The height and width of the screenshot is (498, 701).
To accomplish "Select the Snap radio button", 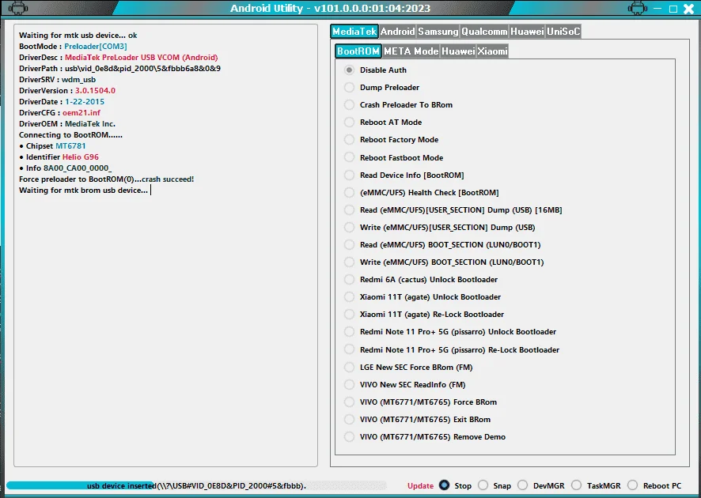I will point(483,485).
